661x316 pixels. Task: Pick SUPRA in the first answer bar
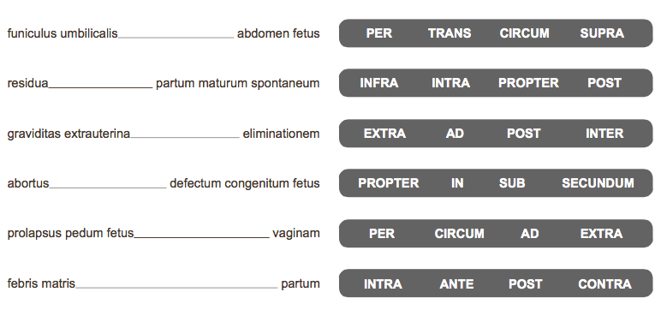coord(602,33)
